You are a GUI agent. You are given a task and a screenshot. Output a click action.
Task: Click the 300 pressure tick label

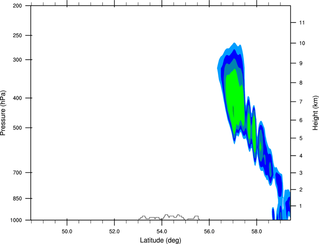(17, 60)
